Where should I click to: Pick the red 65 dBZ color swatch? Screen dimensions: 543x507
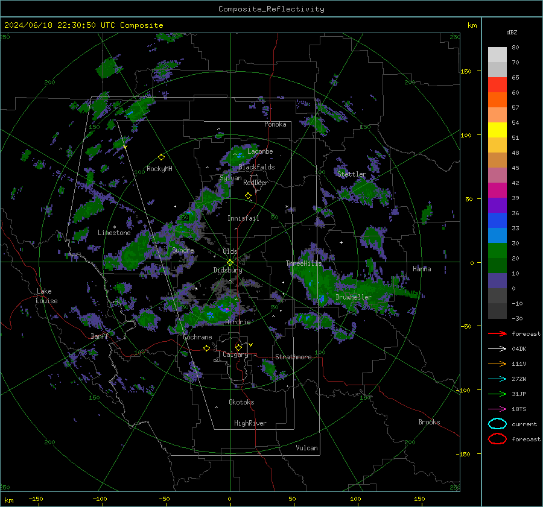[497, 84]
